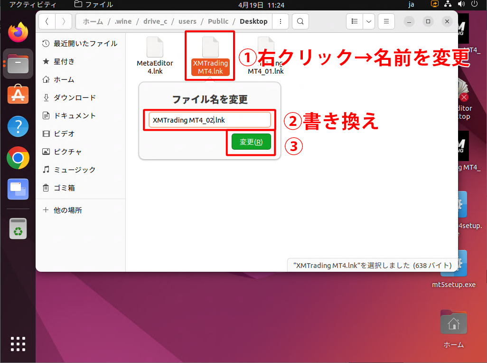Open the search magnifier in Files
487x363 pixels.
coord(300,21)
